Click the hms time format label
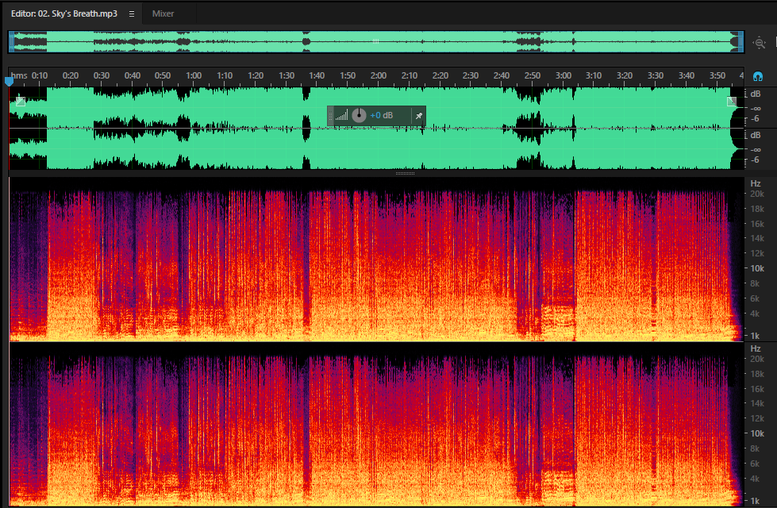This screenshot has width=777, height=508. coord(19,76)
